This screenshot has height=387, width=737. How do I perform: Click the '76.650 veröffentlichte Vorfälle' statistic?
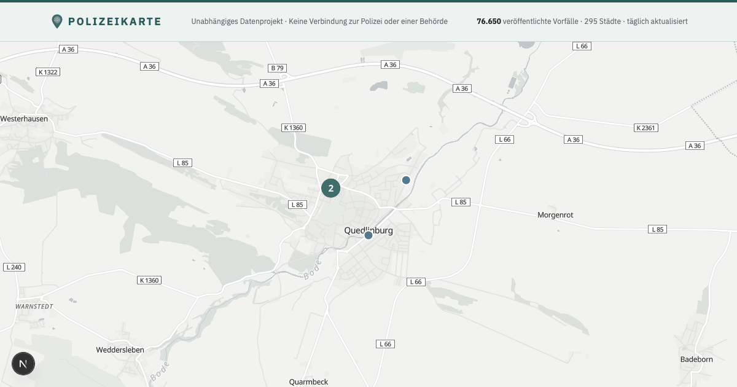coord(527,21)
